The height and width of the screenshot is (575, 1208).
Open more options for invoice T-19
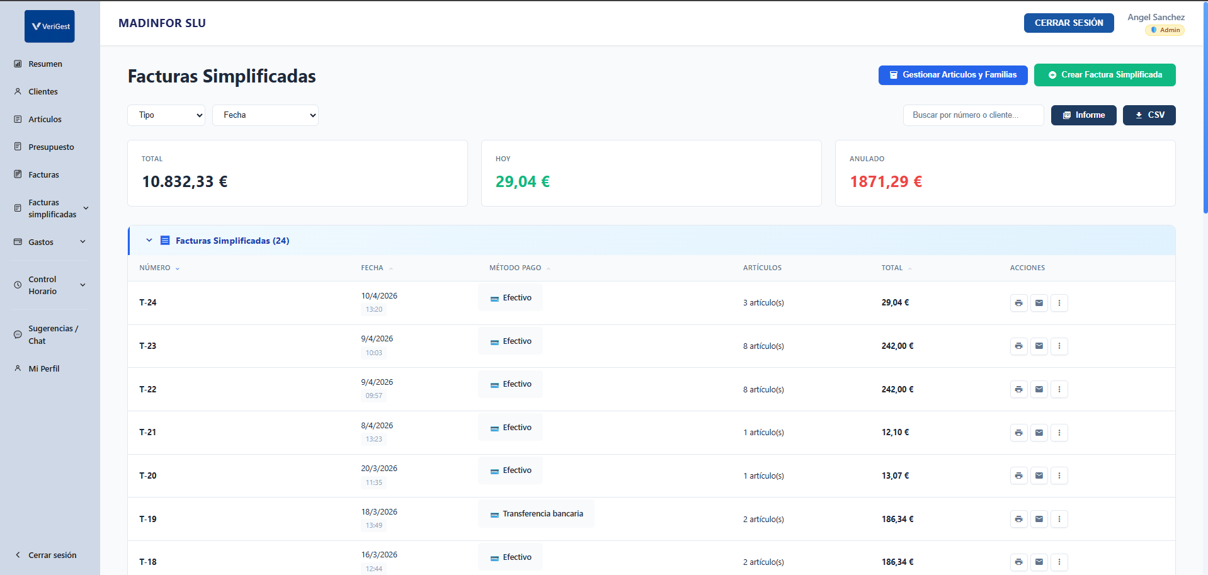point(1059,519)
